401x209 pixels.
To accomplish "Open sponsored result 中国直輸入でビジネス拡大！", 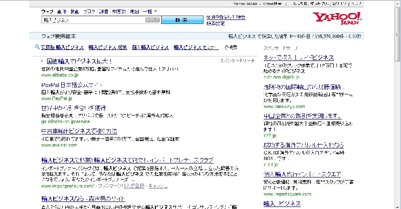I will [x=77, y=61].
